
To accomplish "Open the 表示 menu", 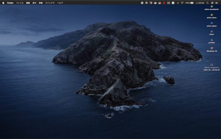I will [34, 3].
